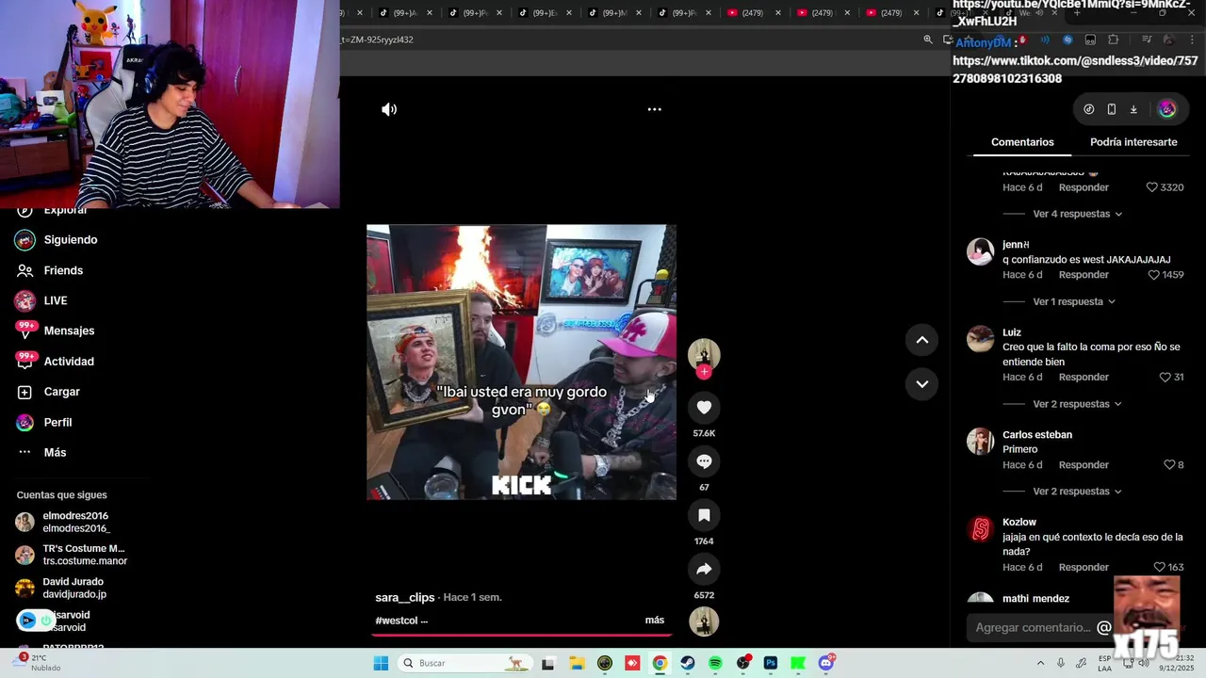Viewport: 1206px width, 678px height.
Task: Open video comments via speech bubble icon
Action: (704, 461)
